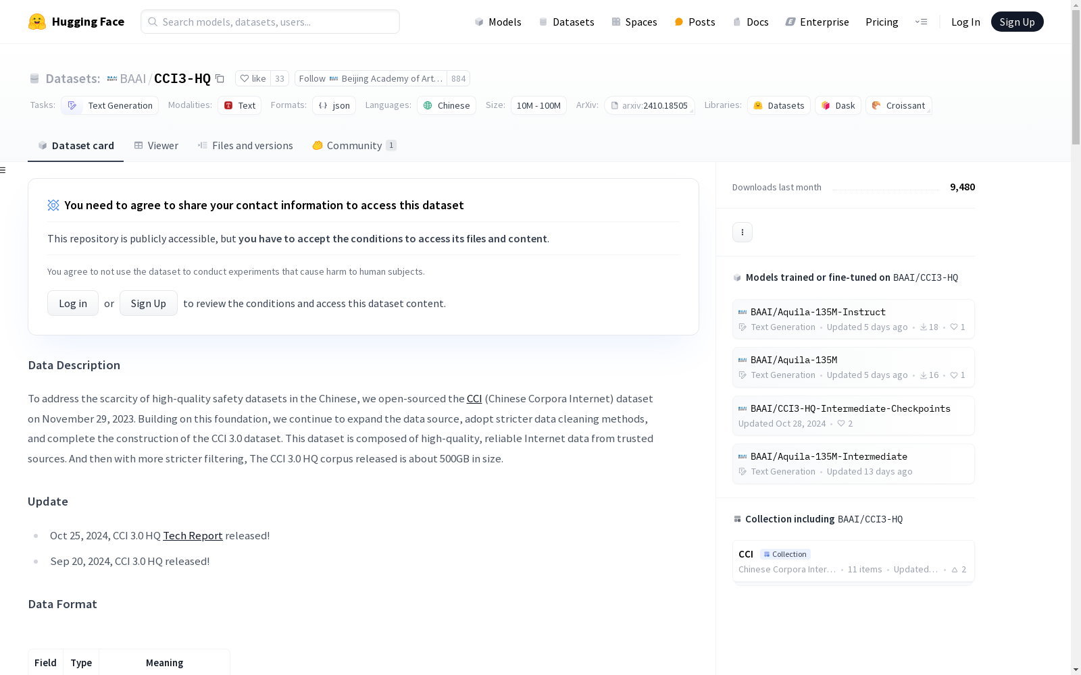Focus the search models, datasets, users field
Viewport: 1081px width, 675px height.
270,22
